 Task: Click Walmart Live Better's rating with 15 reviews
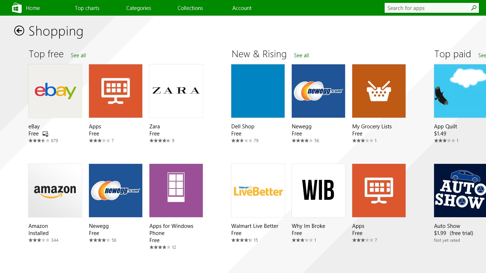[x=244, y=240]
